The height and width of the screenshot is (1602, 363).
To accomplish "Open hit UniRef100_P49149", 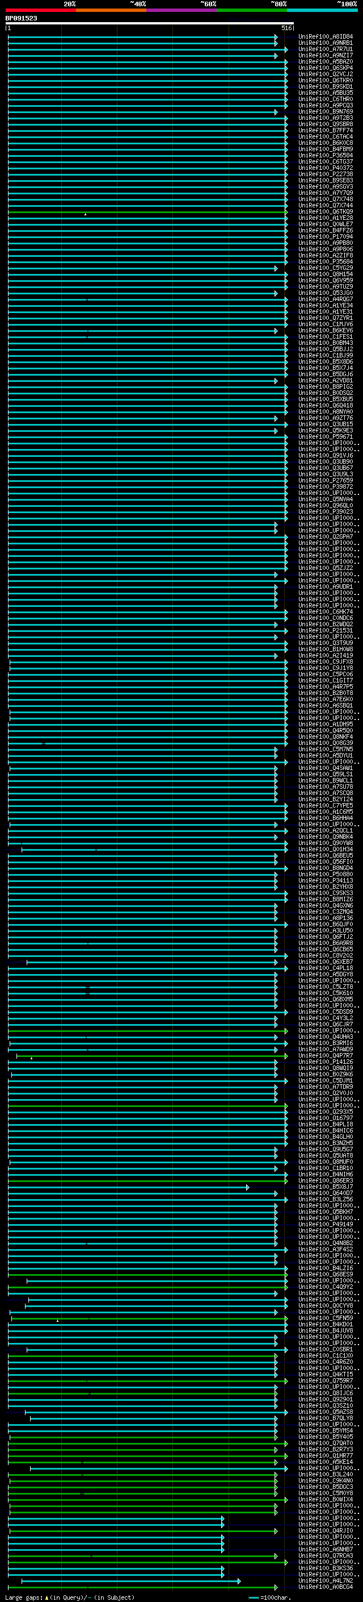I will click(325, 1225).
